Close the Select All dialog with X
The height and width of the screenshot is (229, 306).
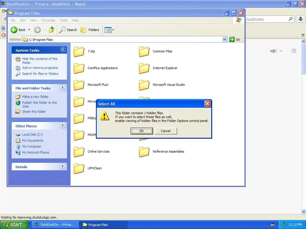(x=207, y=104)
